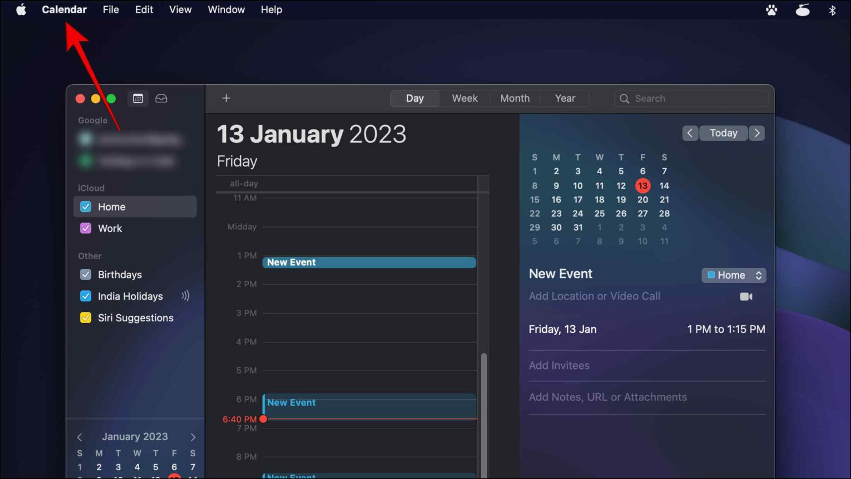The image size is (851, 479).
Task: Open the notifications inbox tray icon
Action: coord(161,98)
